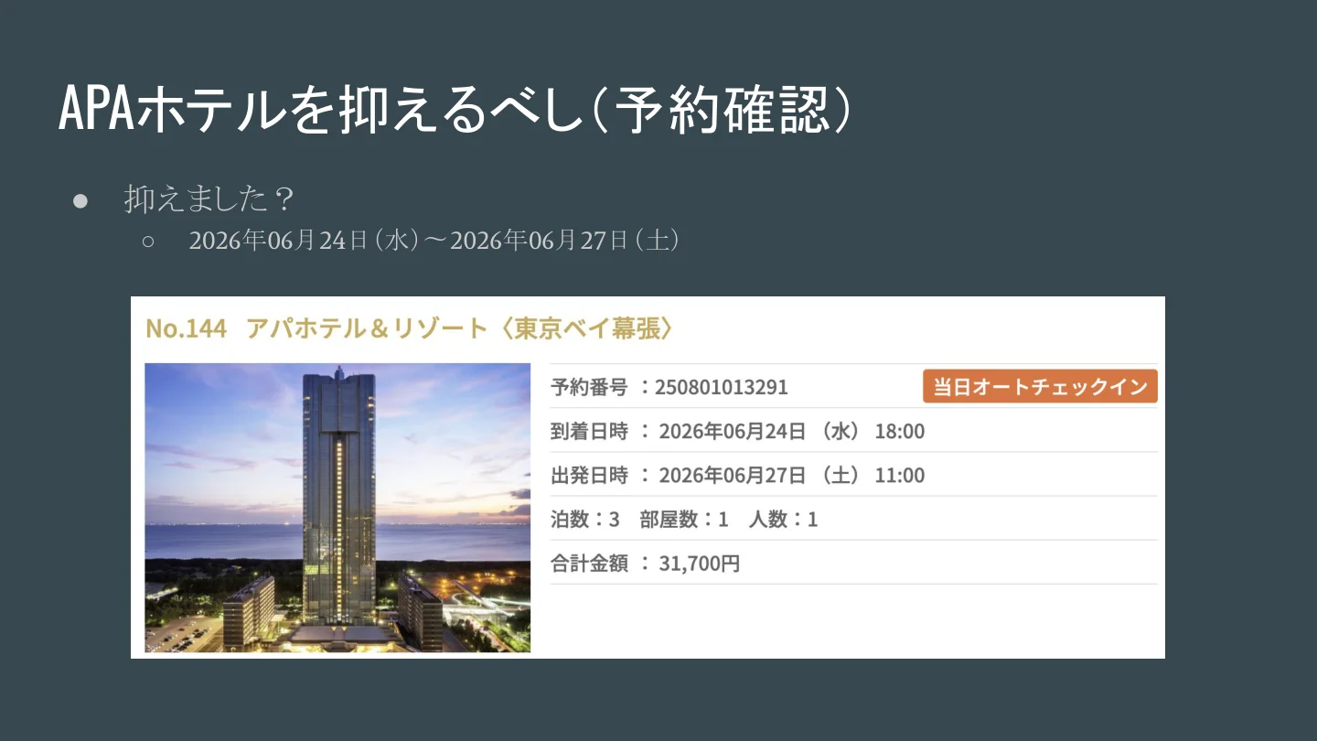
Task: Click the 31,700円 total amount value
Action: [x=700, y=563]
